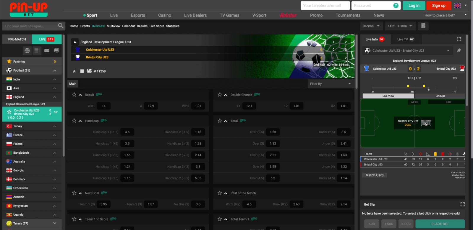Open the time format dropdown

[400, 26]
